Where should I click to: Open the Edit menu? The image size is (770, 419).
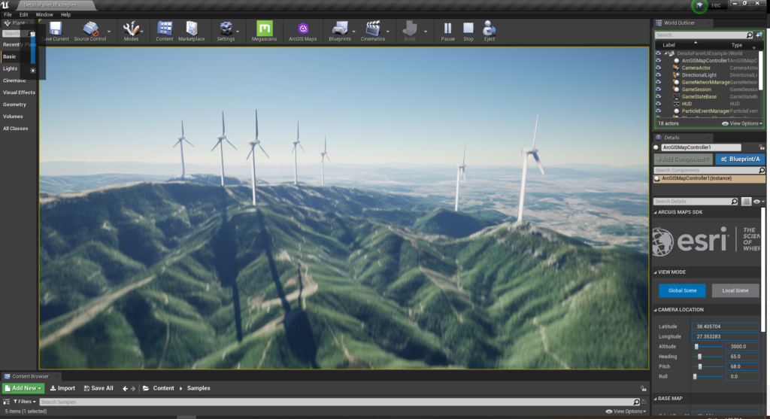pos(23,15)
